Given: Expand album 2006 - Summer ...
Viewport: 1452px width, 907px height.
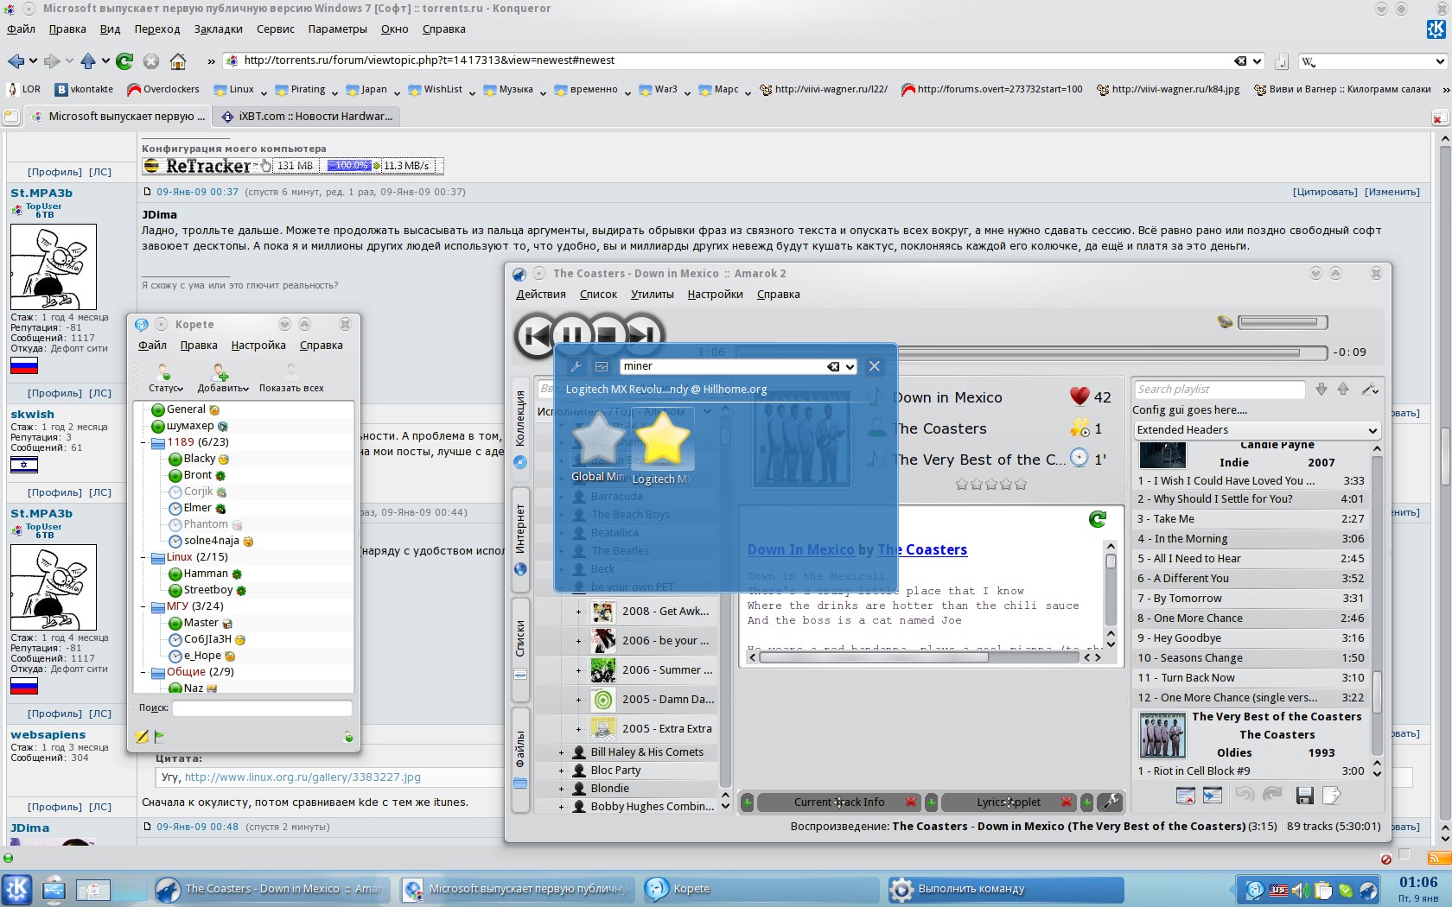Looking at the screenshot, I should click(579, 670).
